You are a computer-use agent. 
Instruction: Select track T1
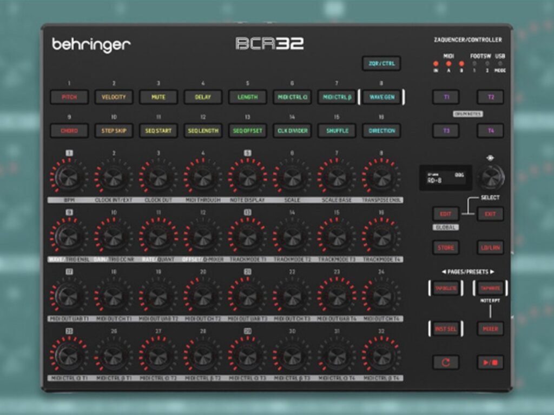(x=446, y=97)
